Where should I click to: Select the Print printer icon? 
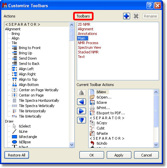(92, 108)
